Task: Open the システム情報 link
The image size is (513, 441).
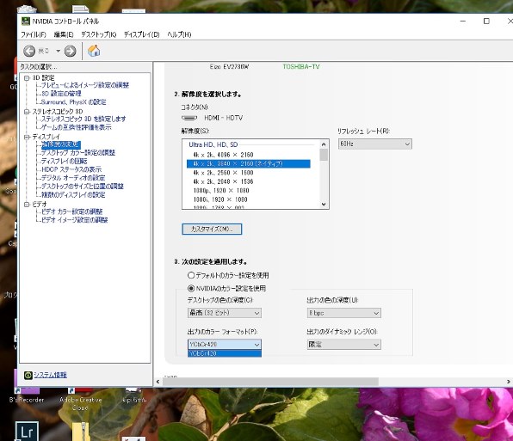Action: (51, 375)
